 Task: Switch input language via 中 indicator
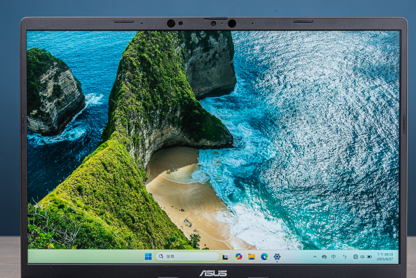(x=334, y=256)
